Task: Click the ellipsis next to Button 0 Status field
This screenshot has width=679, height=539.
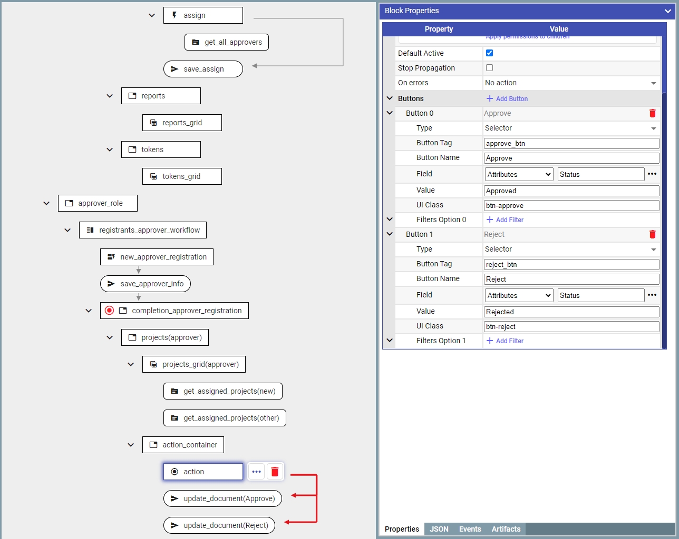Action: [652, 174]
